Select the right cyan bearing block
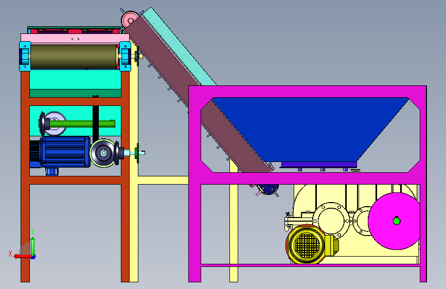This screenshot has width=446, height=289. tap(125, 56)
